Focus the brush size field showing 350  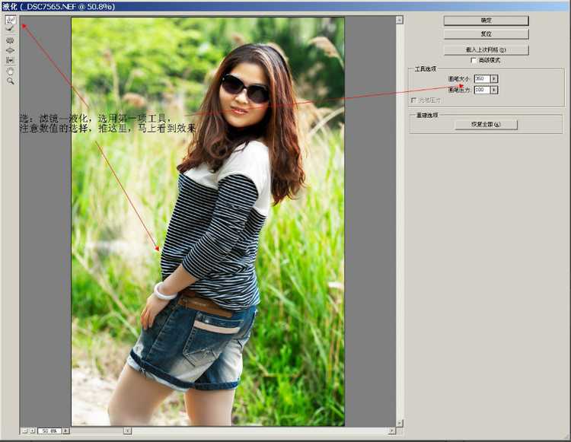[x=482, y=78]
